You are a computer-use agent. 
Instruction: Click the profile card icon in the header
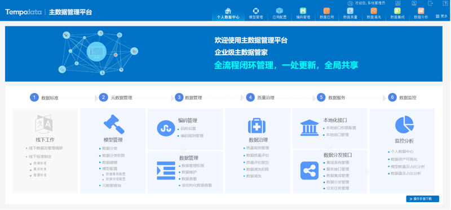398,3
